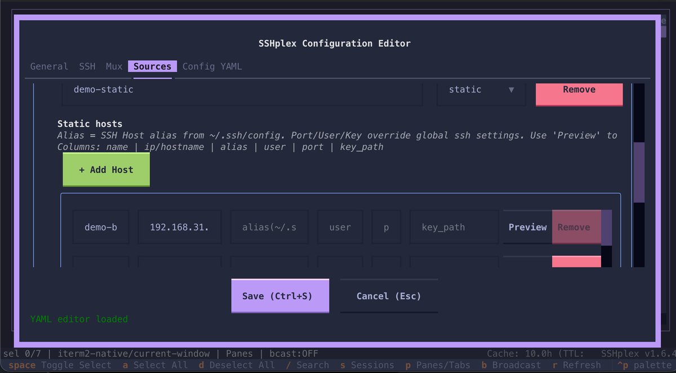The image size is (676, 373).
Task: Click '/ Search' footer shortcut
Action: coord(308,365)
